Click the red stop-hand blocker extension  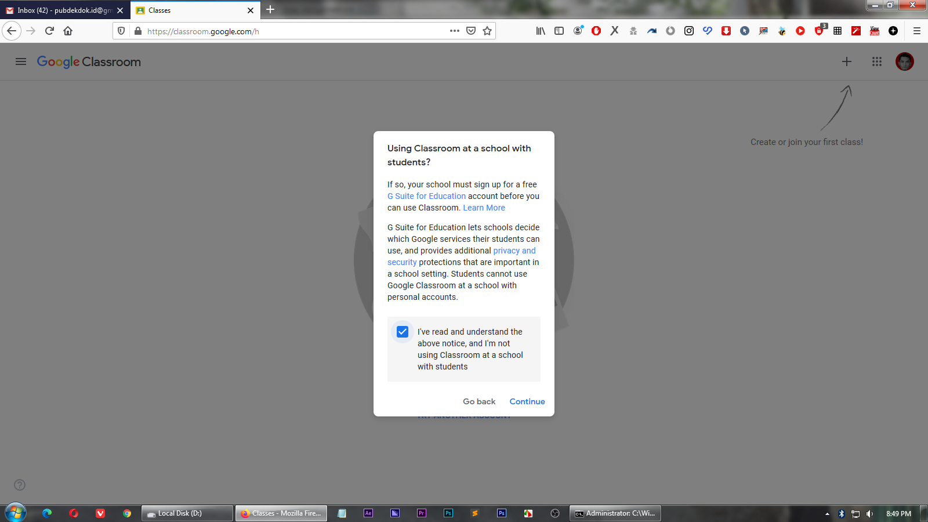pyautogui.click(x=596, y=31)
